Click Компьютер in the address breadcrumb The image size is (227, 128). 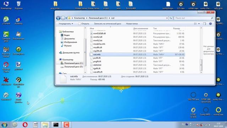(79, 18)
